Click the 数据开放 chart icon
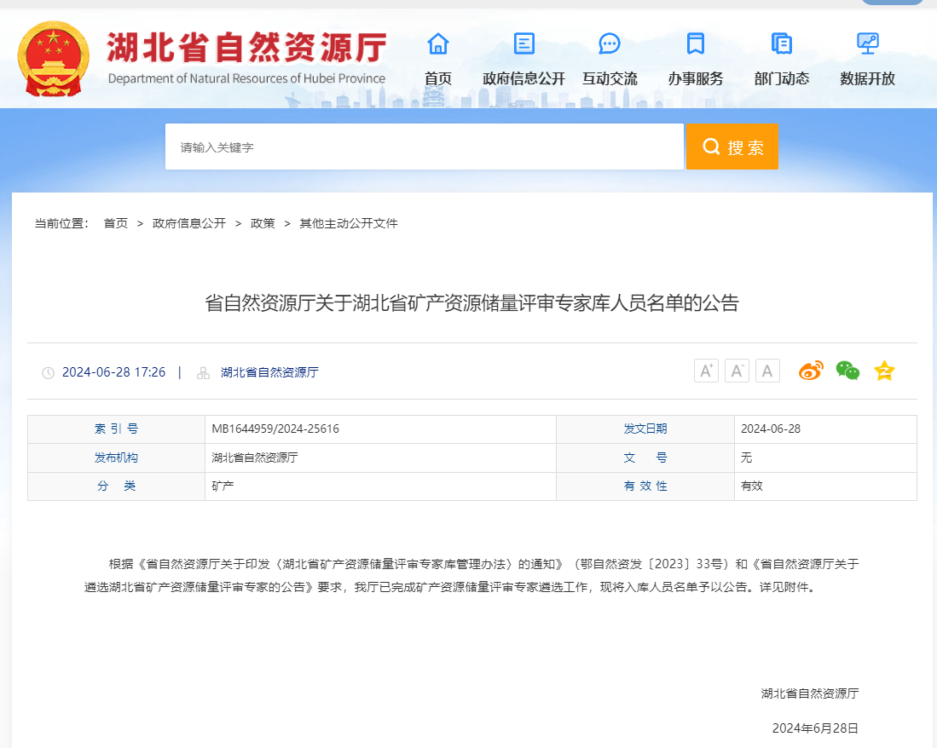 coord(867,43)
